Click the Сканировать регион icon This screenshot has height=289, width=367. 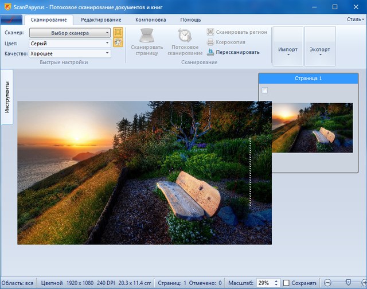(x=210, y=33)
